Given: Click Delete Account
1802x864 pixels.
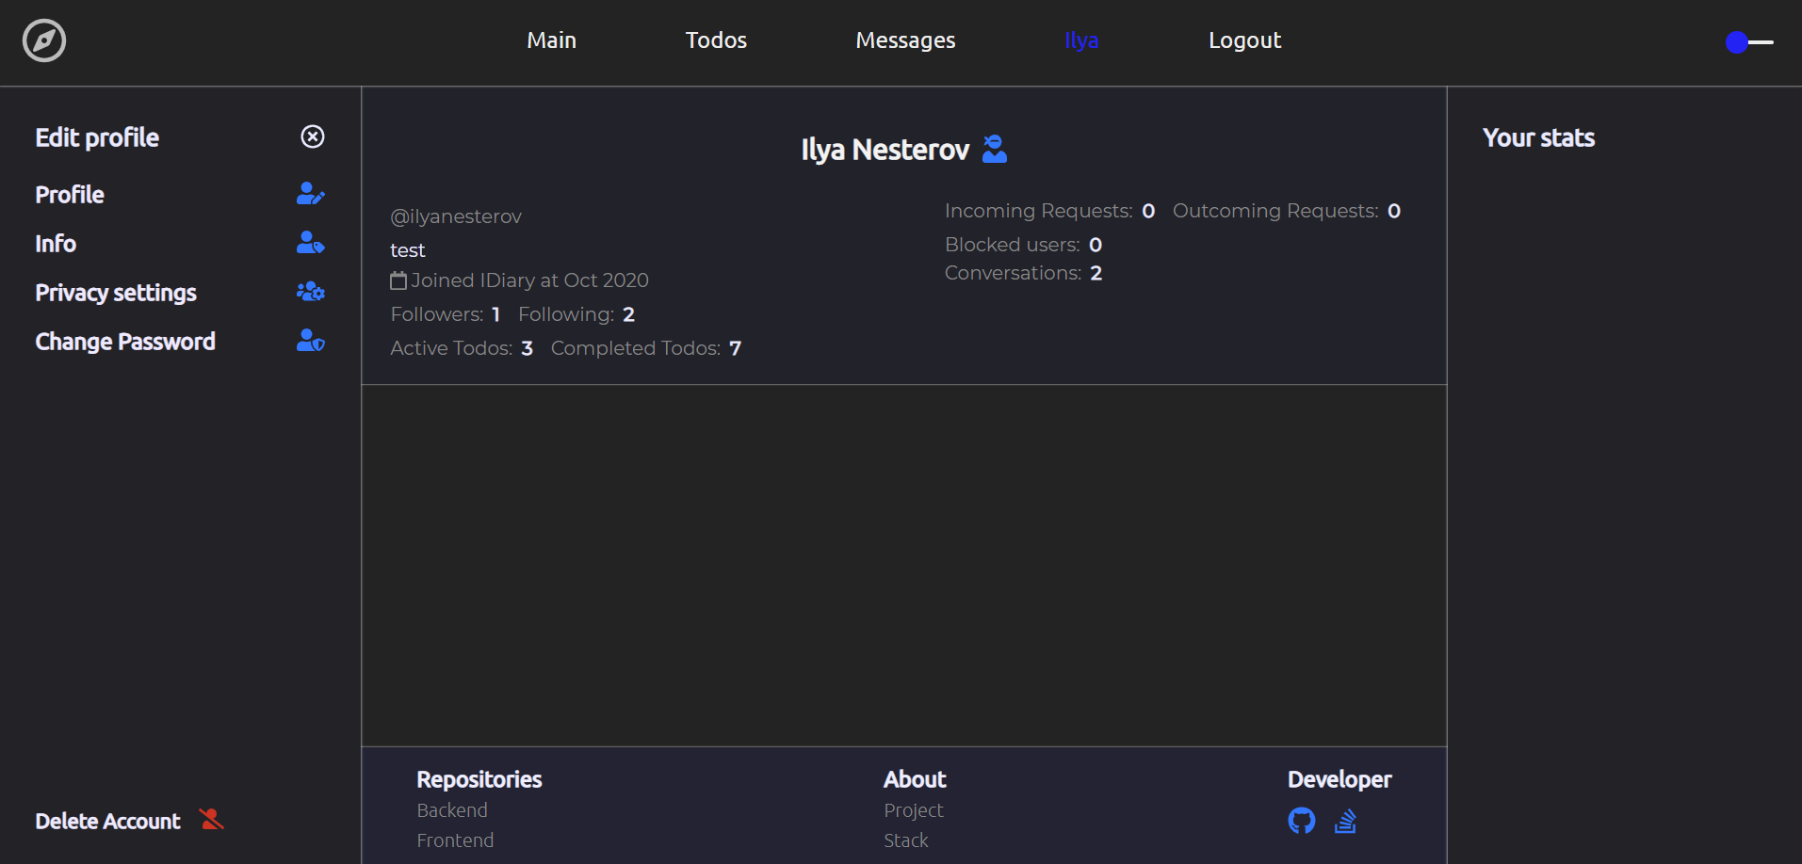Looking at the screenshot, I should [107, 822].
